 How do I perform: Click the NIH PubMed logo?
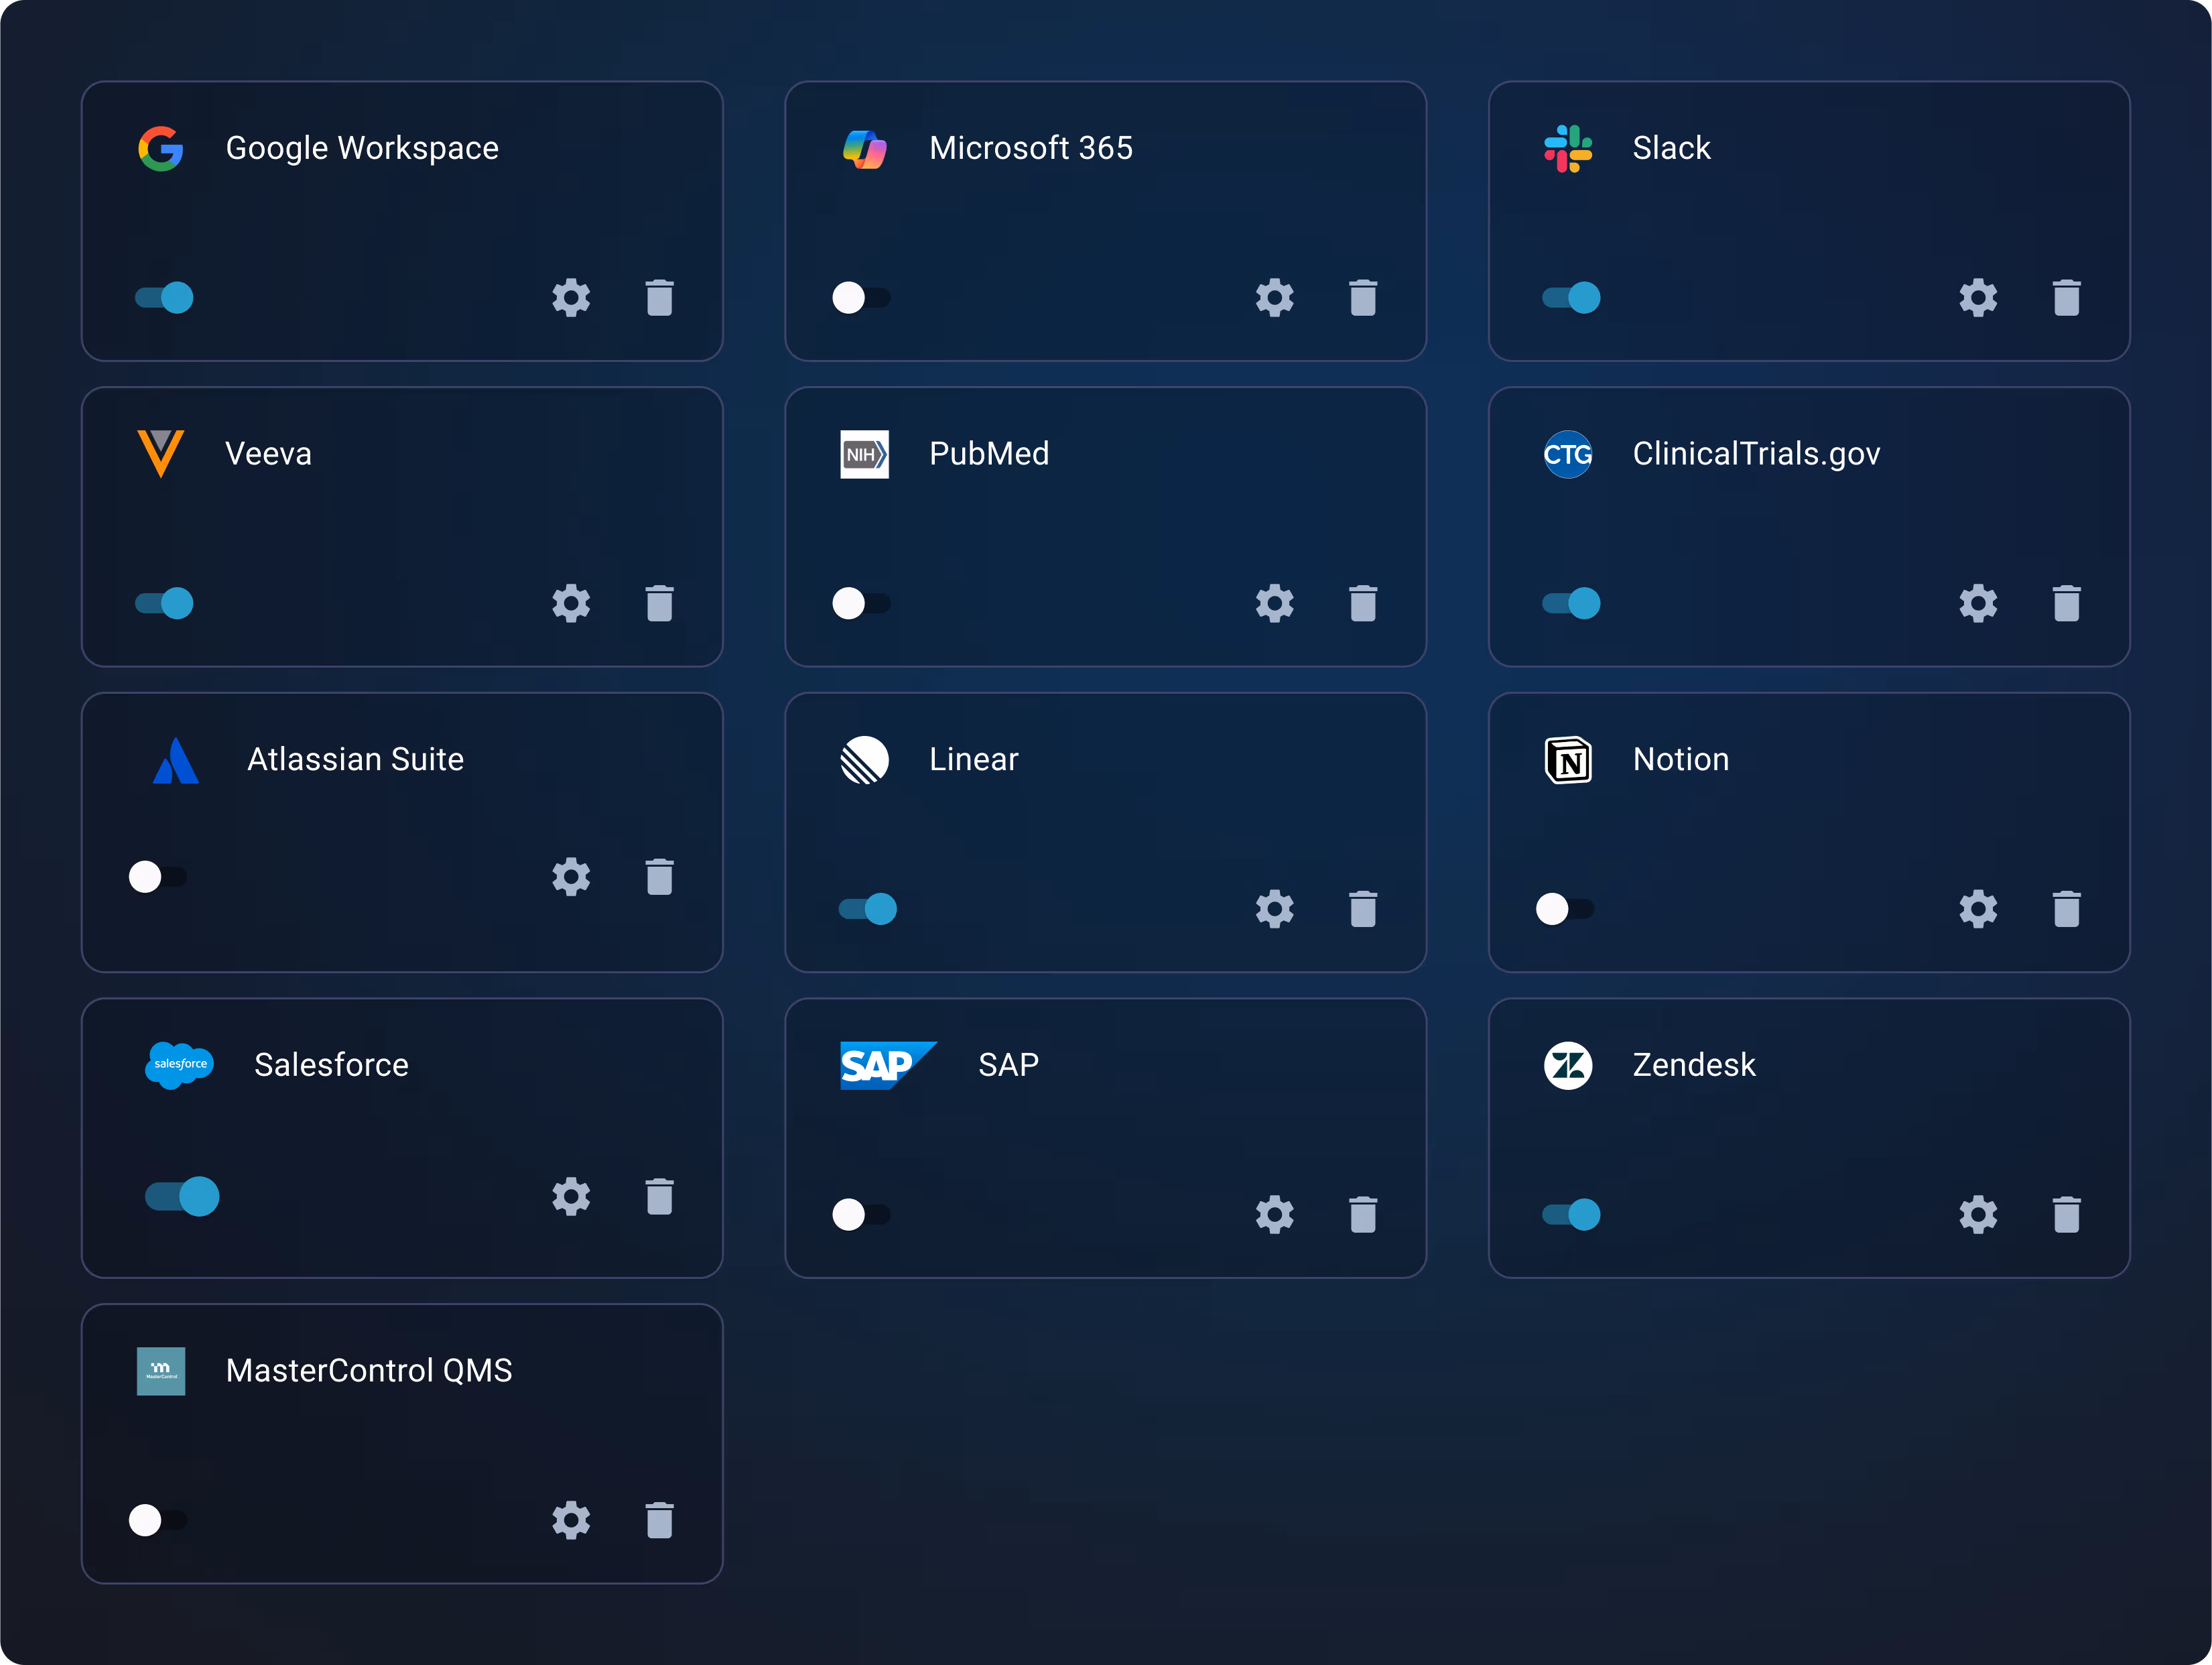pos(865,454)
